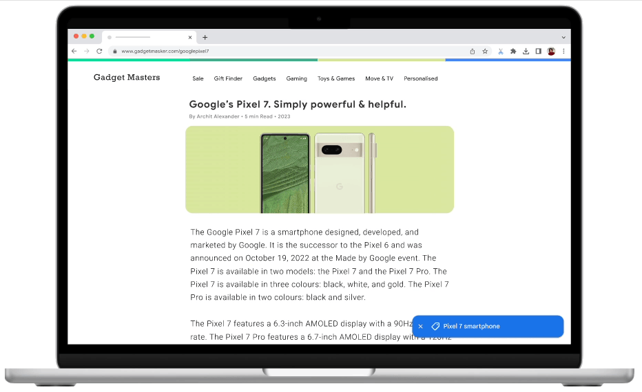Click the Pixel 7 smartphone tag button
642x392 pixels.
pyautogui.click(x=471, y=326)
